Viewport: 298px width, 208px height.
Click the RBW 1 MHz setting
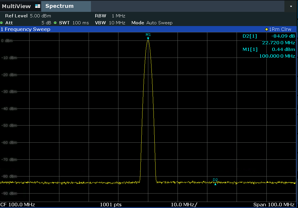point(110,16)
